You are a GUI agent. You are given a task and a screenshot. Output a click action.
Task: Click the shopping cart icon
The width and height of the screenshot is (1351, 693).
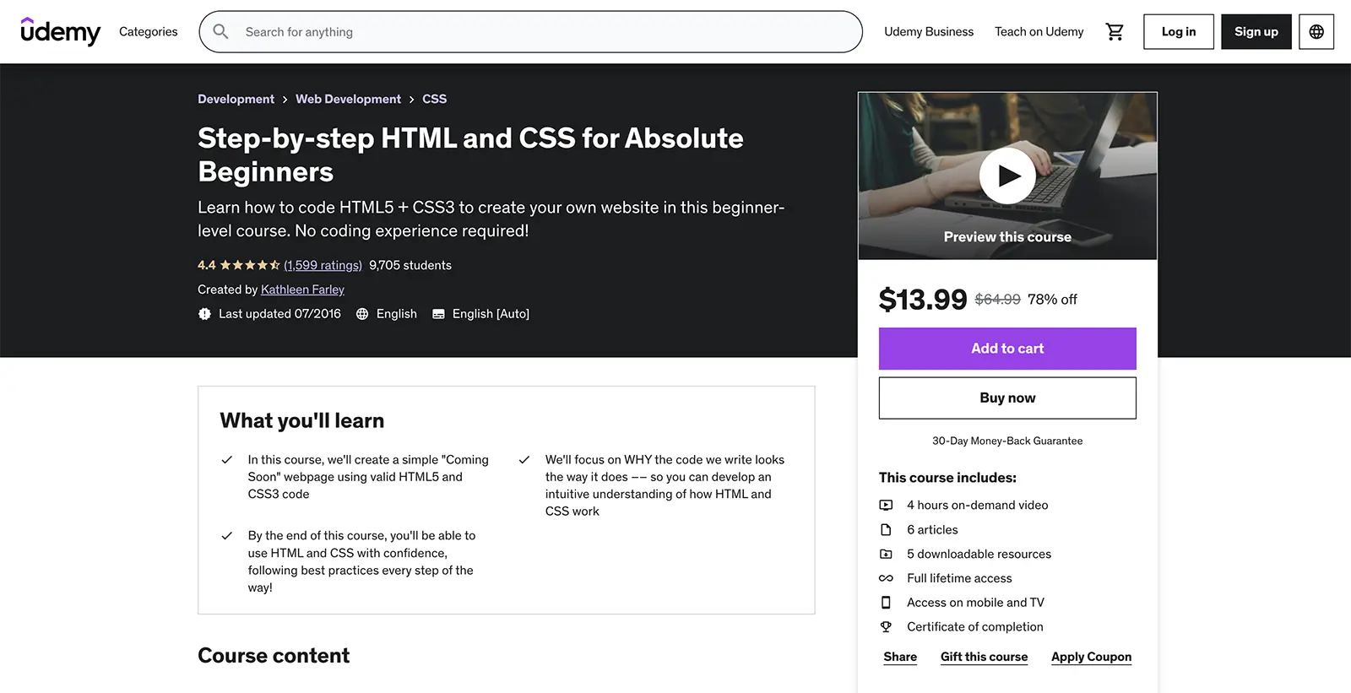coord(1115,31)
